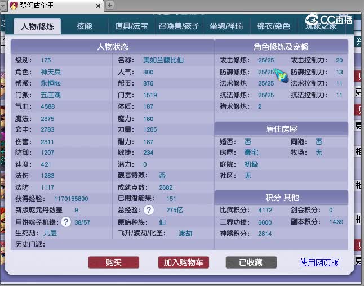Open the 使用网页版 link
The height and width of the screenshot is (286, 364).
tap(319, 262)
